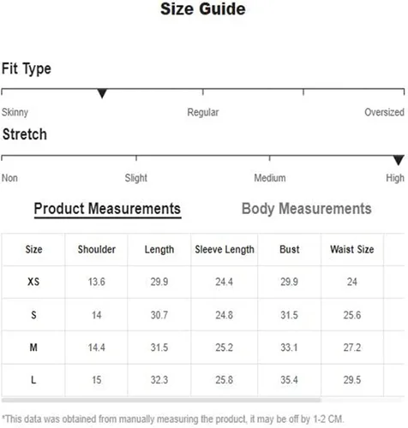Click the Bust column header

click(290, 249)
